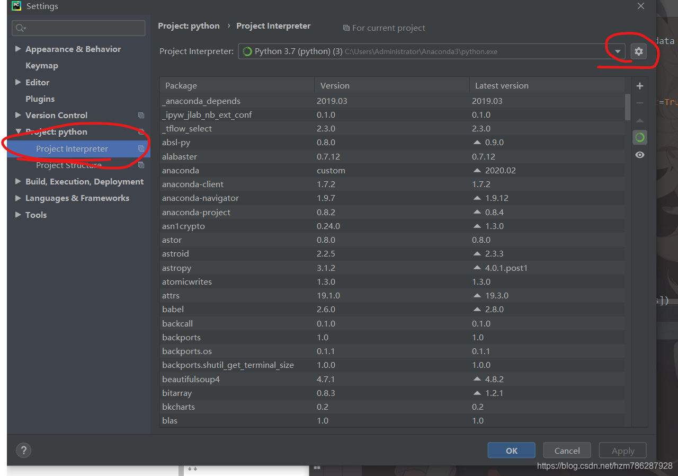Select the atomicwrites package row
The width and height of the screenshot is (678, 476).
[392, 282]
